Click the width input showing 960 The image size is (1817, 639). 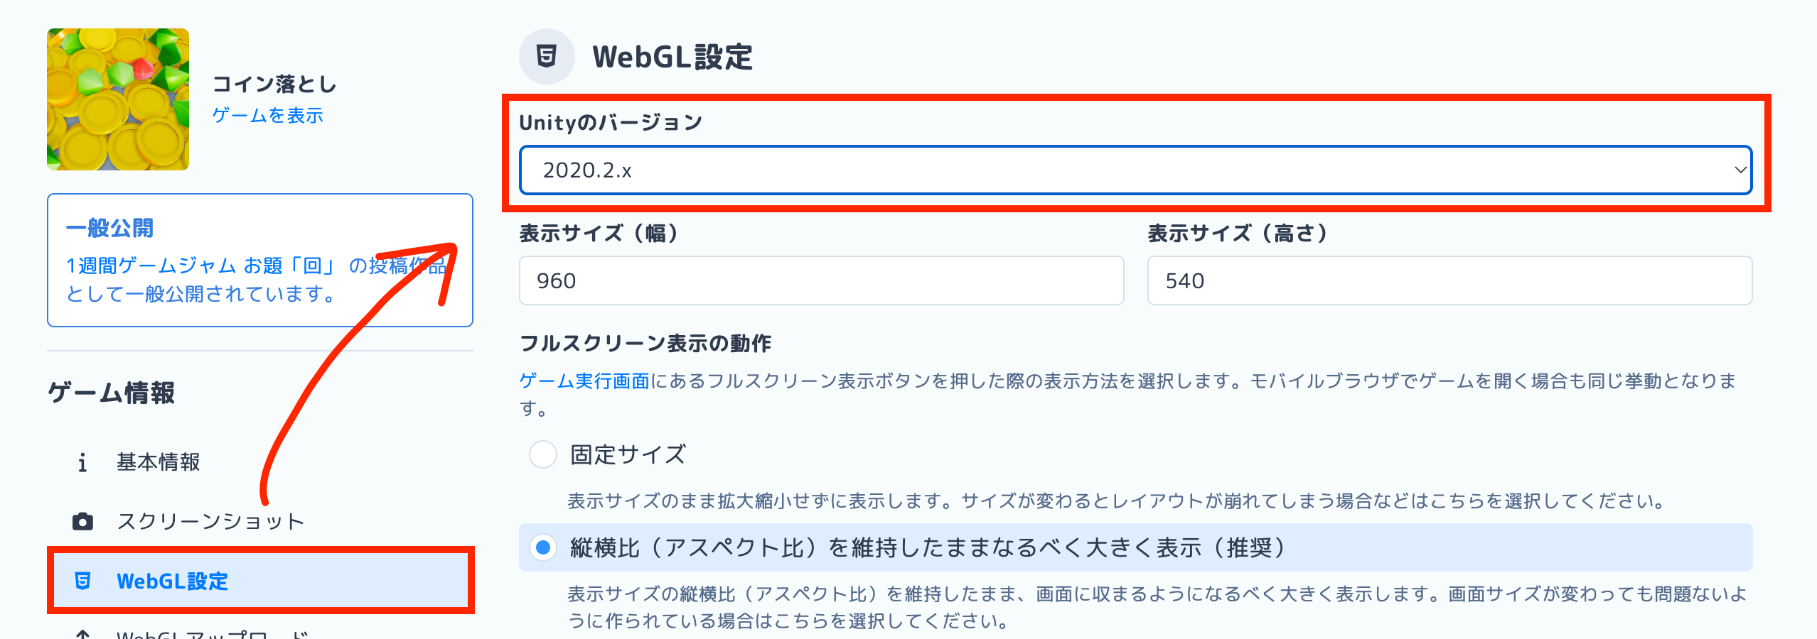(821, 281)
